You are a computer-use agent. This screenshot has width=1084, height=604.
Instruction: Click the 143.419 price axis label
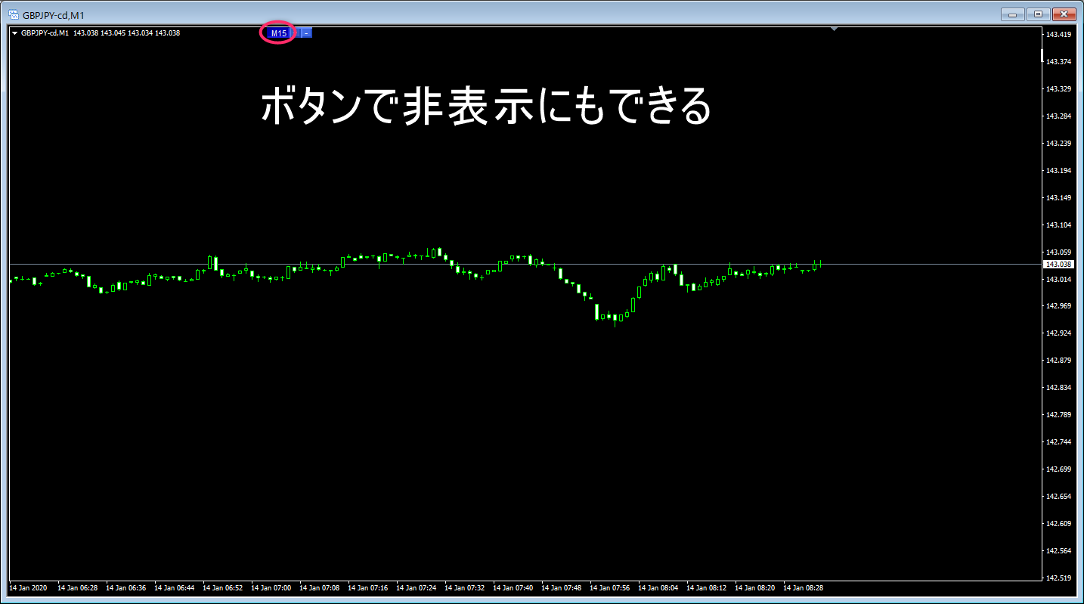tap(1057, 35)
